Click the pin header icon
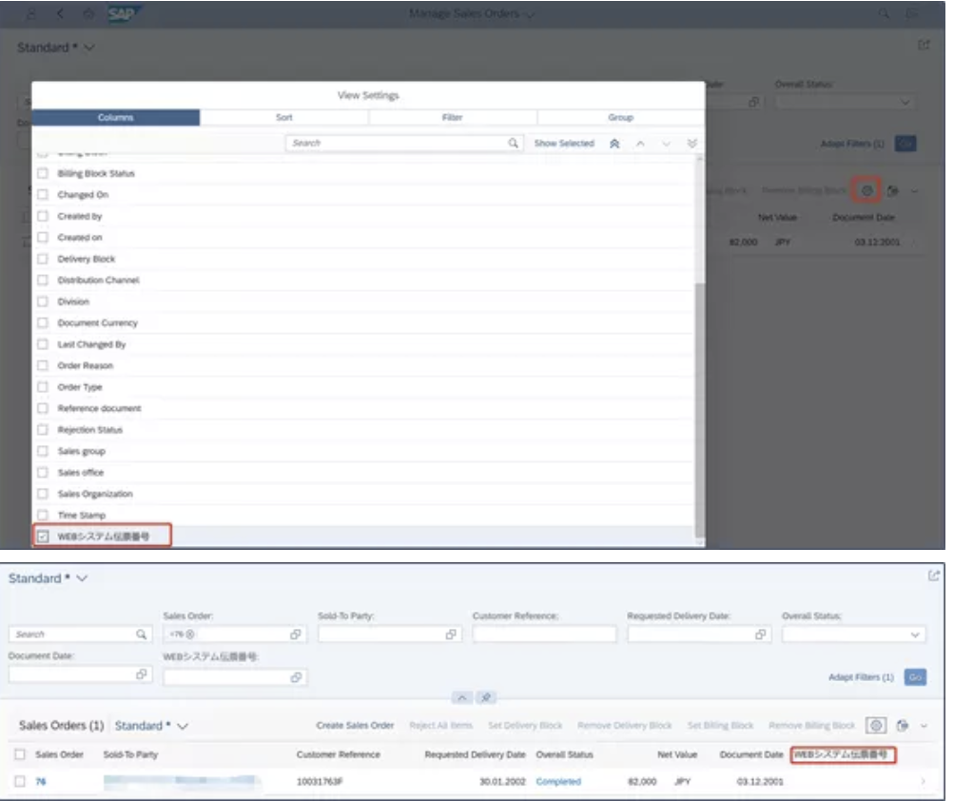Viewport: 954px width, 801px height. coord(486,697)
